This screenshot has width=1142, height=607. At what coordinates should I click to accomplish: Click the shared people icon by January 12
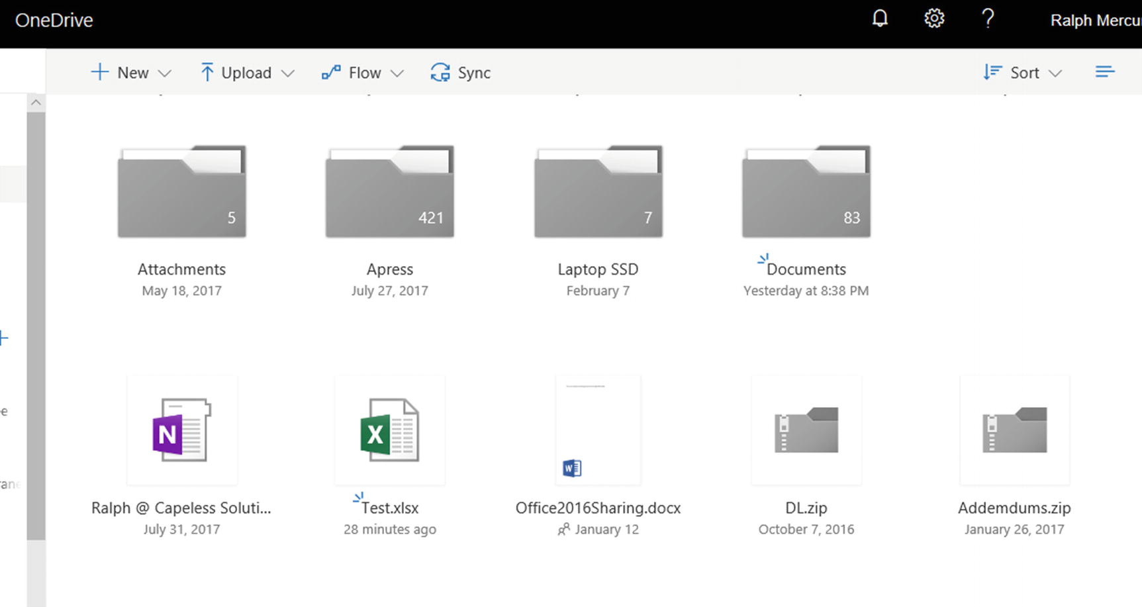click(563, 529)
